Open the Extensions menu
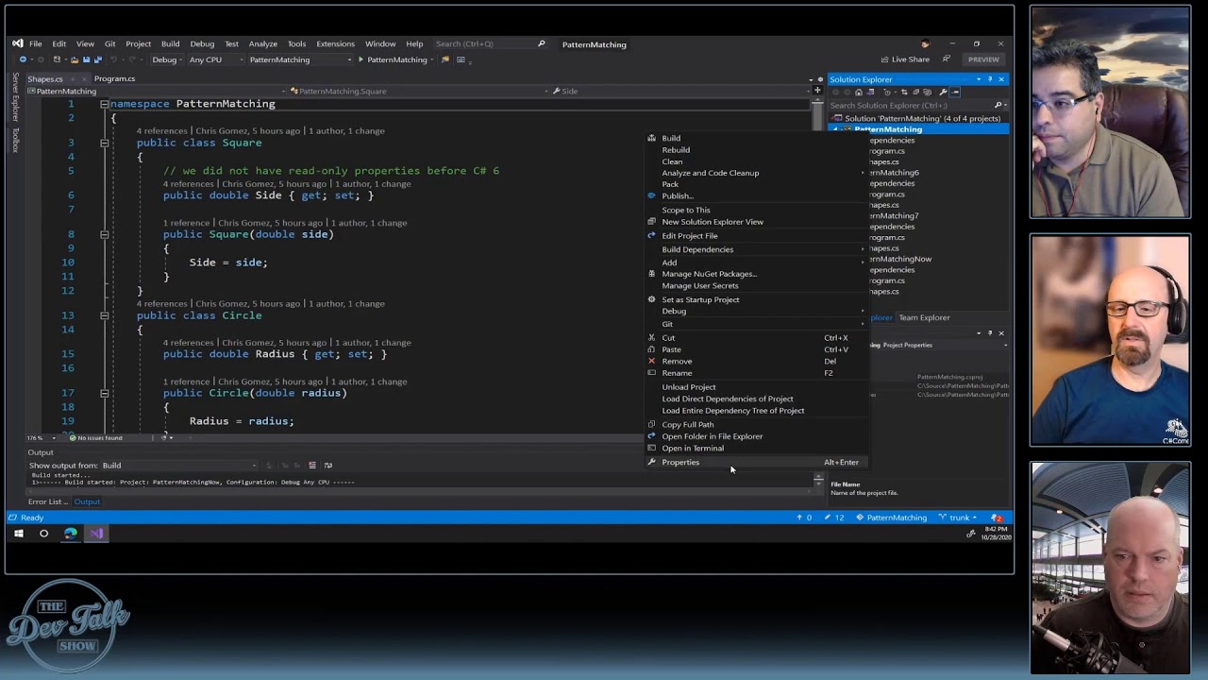 point(335,43)
